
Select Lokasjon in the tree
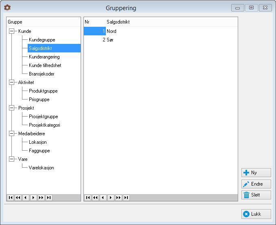click(38, 142)
